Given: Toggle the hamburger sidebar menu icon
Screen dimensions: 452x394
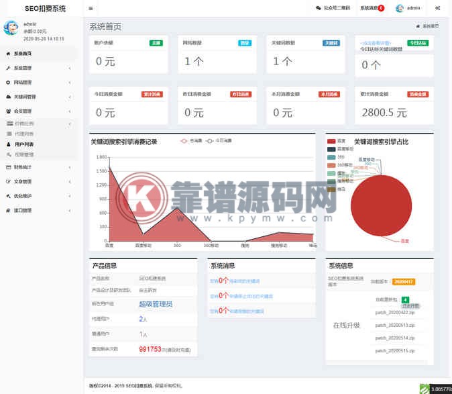Looking at the screenshot, I should (x=91, y=8).
